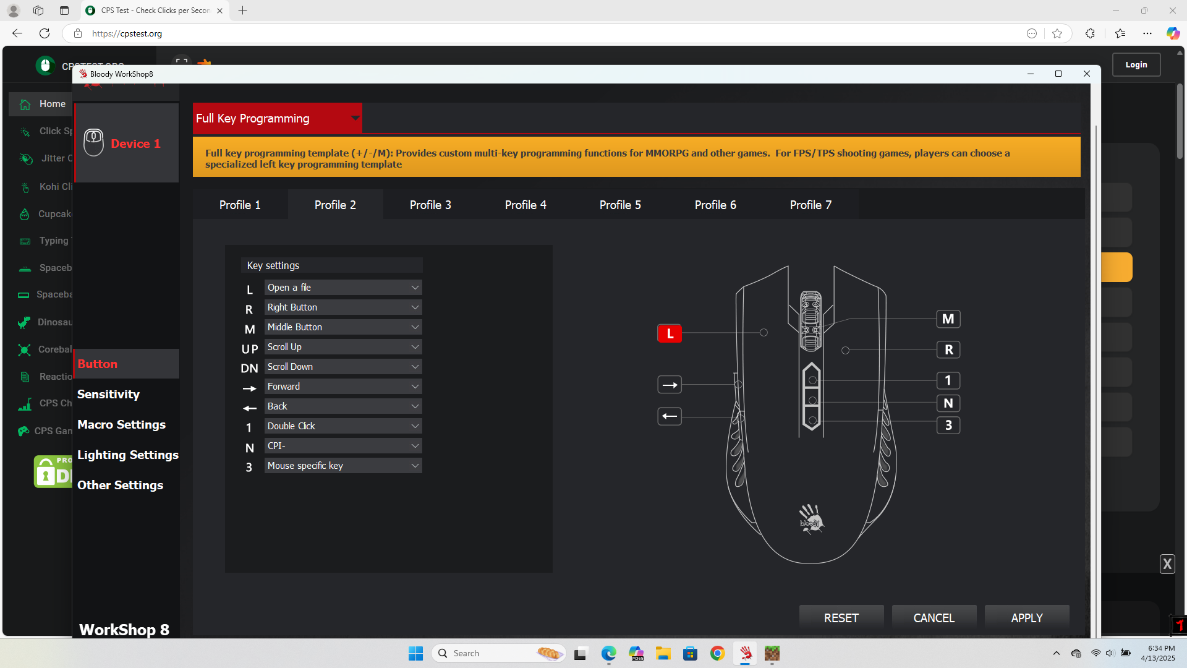Open the Lighting Settings section
The width and height of the screenshot is (1187, 668).
pyautogui.click(x=127, y=455)
